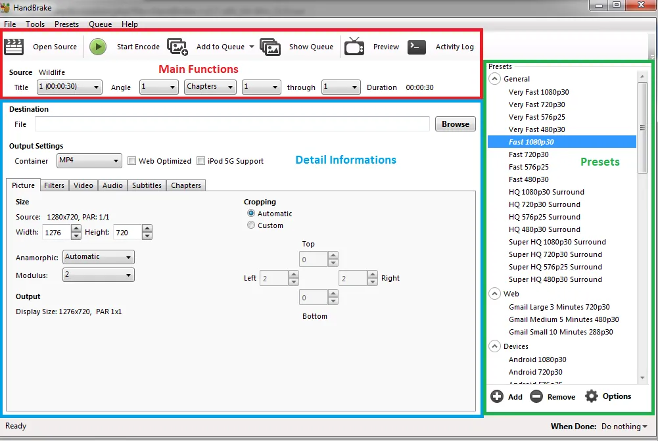Open the Add to Queue dropdown arrow

[x=251, y=47]
